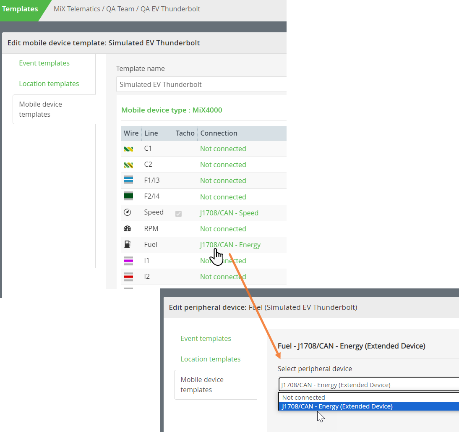Choose J1708/CAN - Energy (Extended Device) option
The image size is (459, 432).
tap(368, 406)
